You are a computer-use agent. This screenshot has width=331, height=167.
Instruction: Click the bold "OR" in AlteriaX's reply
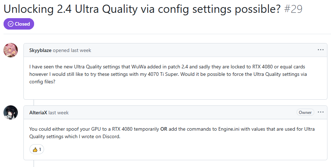164,129
